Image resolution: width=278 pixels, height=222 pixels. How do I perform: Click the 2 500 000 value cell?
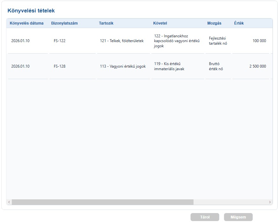251,66
